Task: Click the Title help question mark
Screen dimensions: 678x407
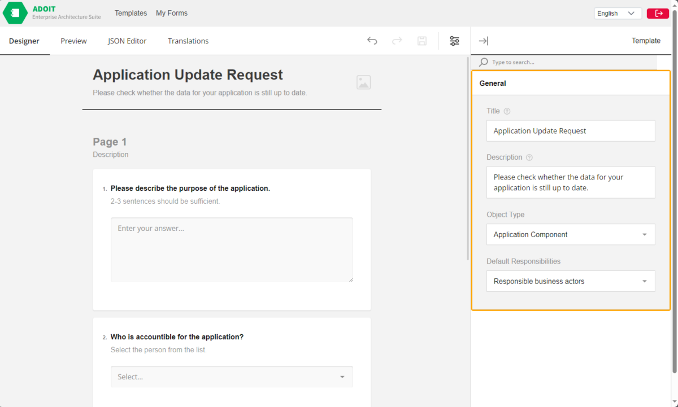Action: [508, 111]
